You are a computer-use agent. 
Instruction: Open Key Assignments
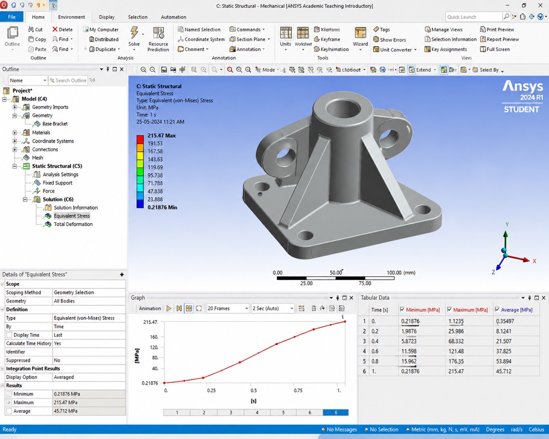(x=446, y=49)
